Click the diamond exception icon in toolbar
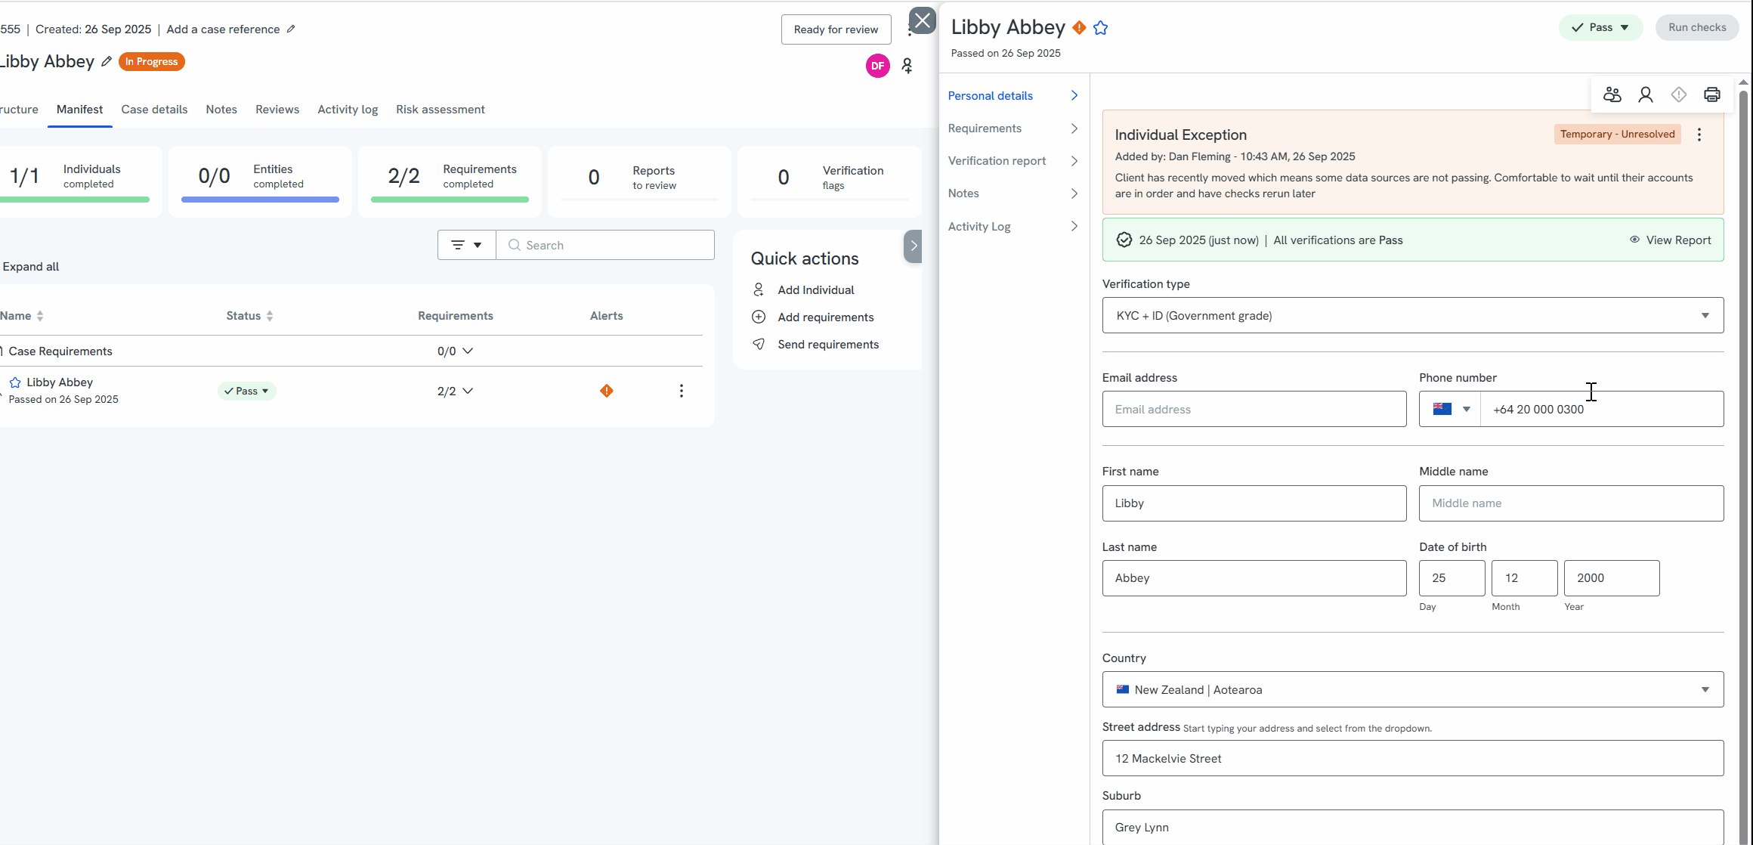 point(1678,94)
